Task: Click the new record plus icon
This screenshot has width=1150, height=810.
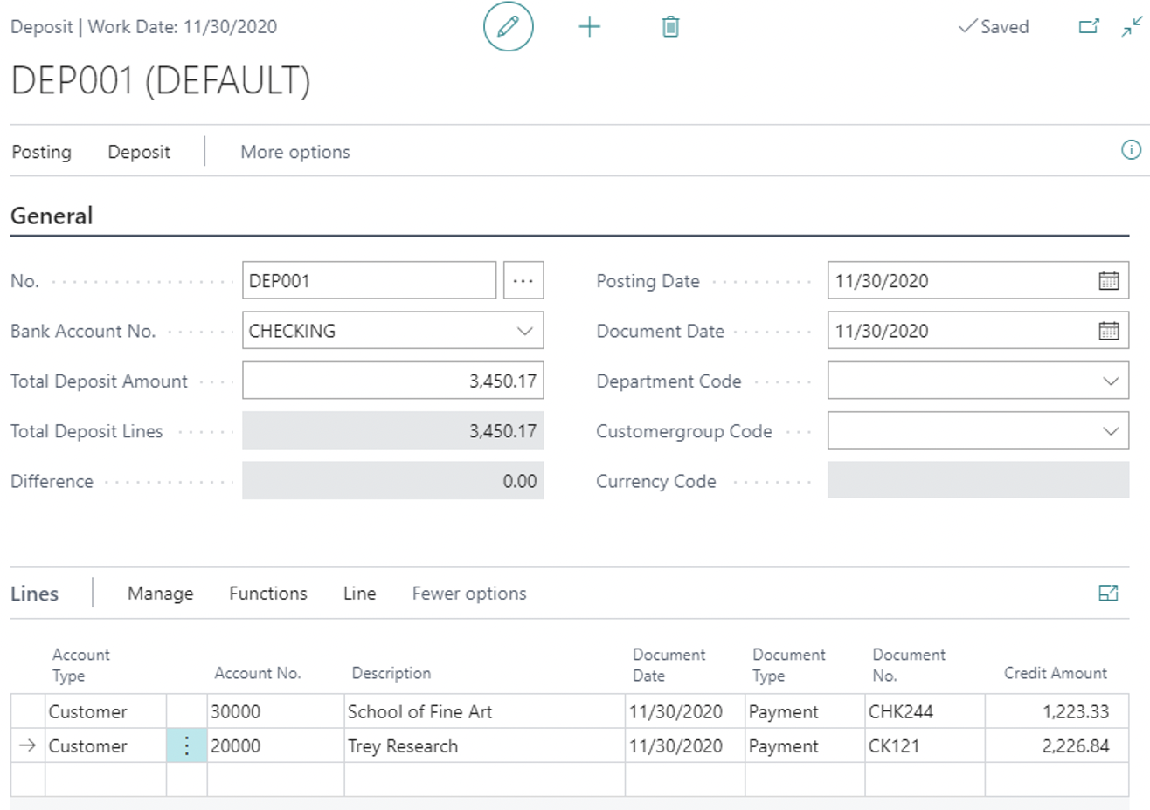Action: pos(590,27)
